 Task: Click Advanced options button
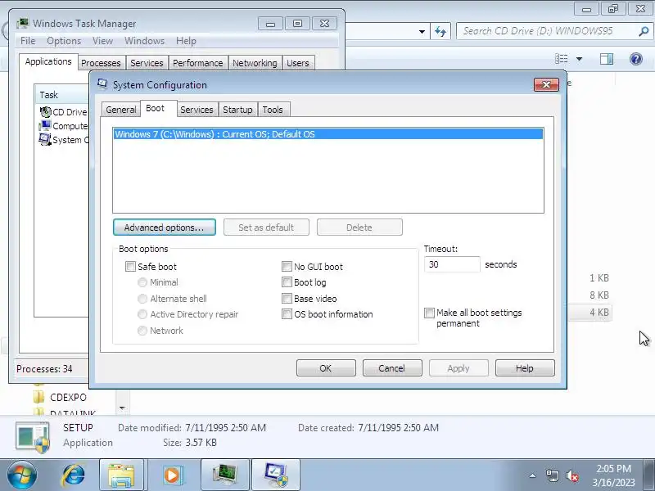pos(165,227)
